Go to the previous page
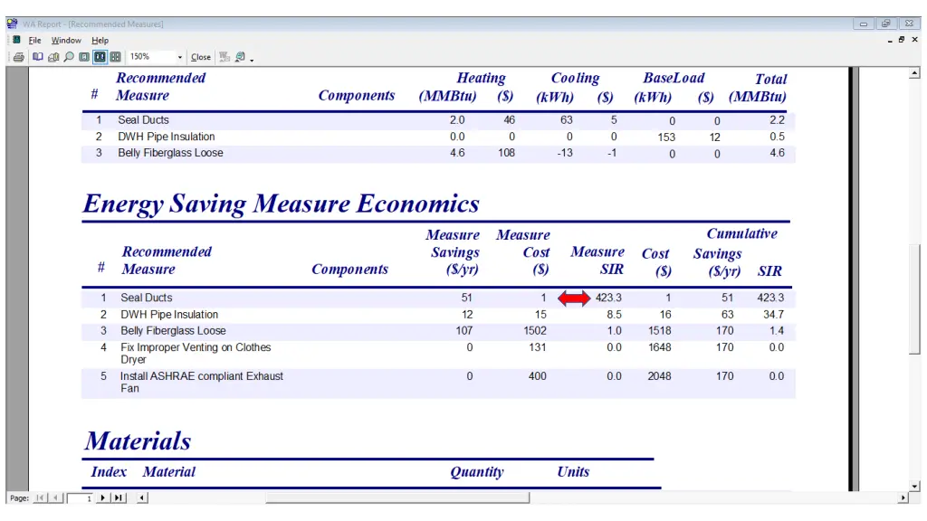The height and width of the screenshot is (521, 927). pyautogui.click(x=55, y=498)
